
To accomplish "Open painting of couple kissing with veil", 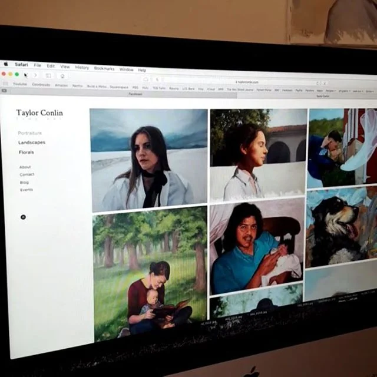I will point(343,148).
